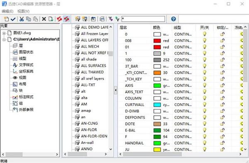Click the first red refresh arrows icon
The height and width of the screenshot is (163, 249).
(x=59, y=19)
